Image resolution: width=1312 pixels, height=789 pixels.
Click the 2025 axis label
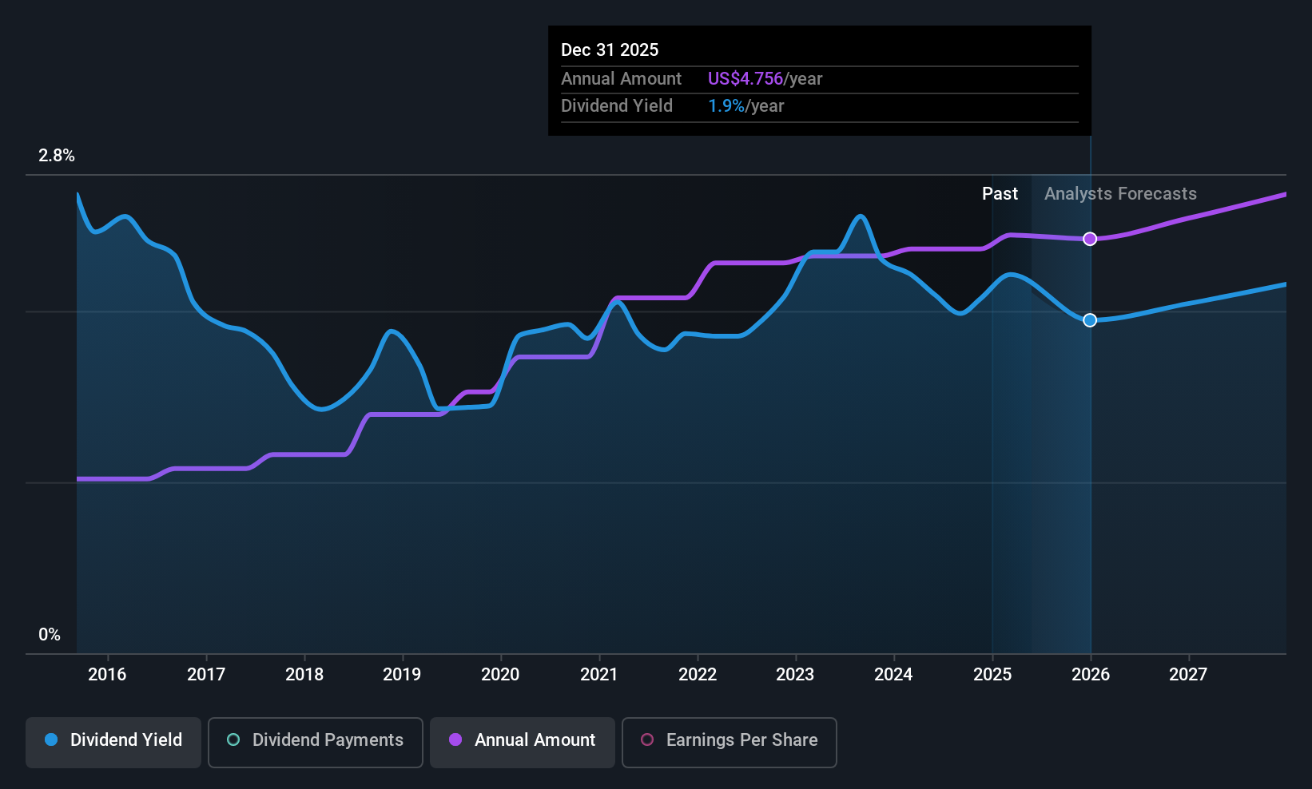992,675
